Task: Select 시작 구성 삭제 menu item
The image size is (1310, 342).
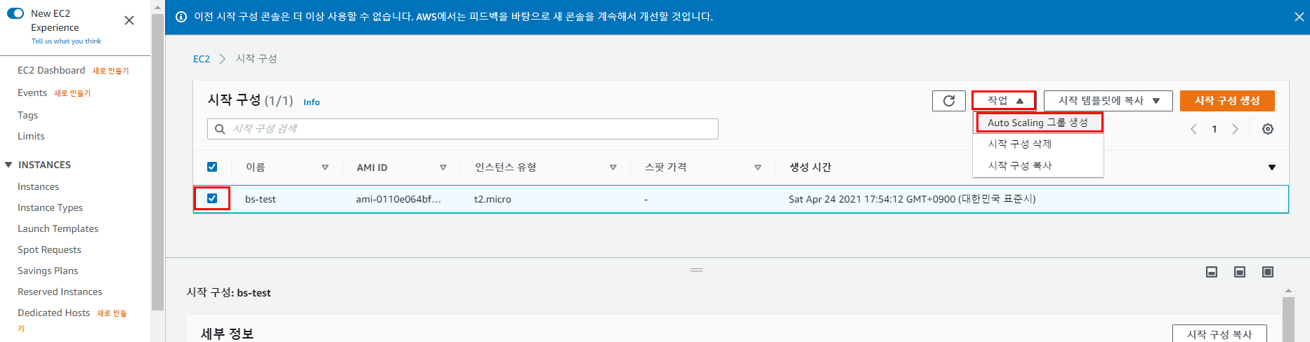Action: pyautogui.click(x=1038, y=144)
